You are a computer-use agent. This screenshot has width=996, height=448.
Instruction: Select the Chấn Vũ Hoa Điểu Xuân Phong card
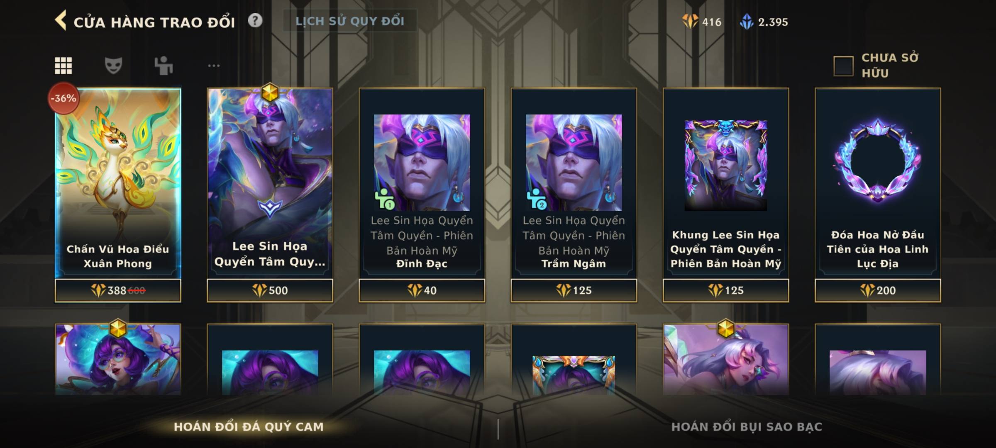pyautogui.click(x=118, y=183)
